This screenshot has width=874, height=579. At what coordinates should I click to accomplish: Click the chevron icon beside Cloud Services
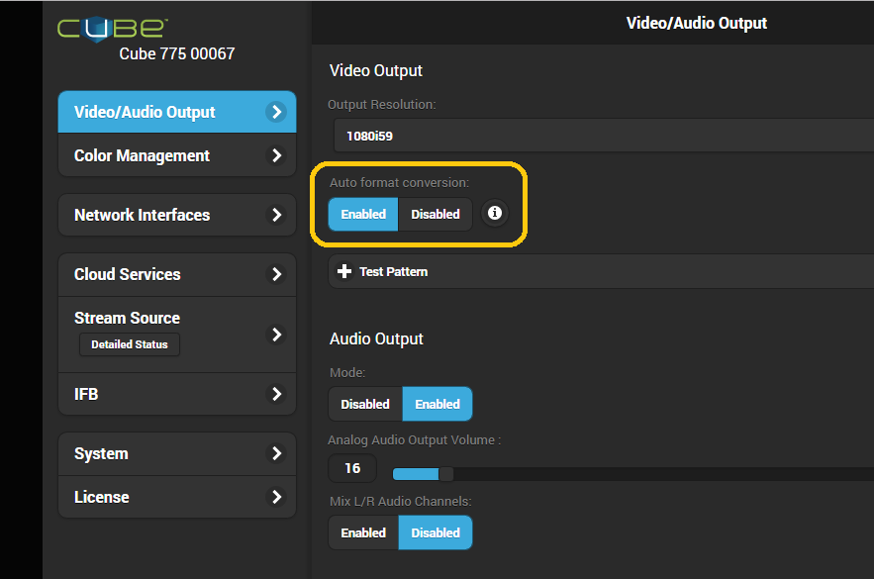[276, 274]
